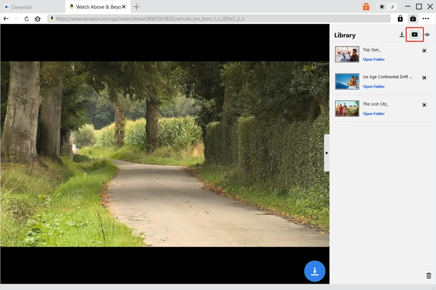Reload the current page
This screenshot has height=290, width=436.
click(x=27, y=19)
